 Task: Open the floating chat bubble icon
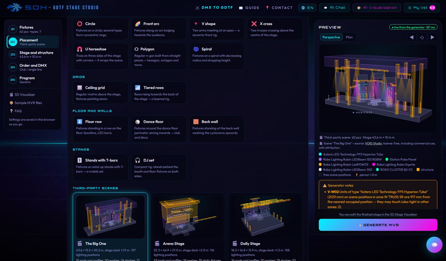(x=434, y=245)
